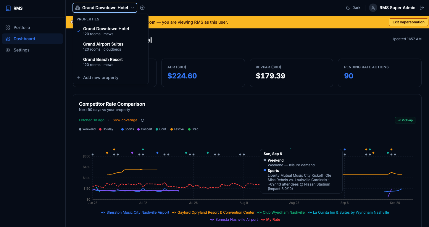429x227 pixels.
Task: Click Sheraton Music City Nashville Airport legend
Action: point(135,212)
